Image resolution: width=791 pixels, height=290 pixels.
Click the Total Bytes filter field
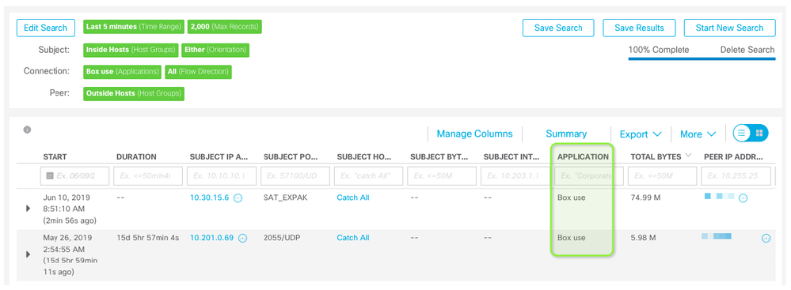click(x=663, y=176)
